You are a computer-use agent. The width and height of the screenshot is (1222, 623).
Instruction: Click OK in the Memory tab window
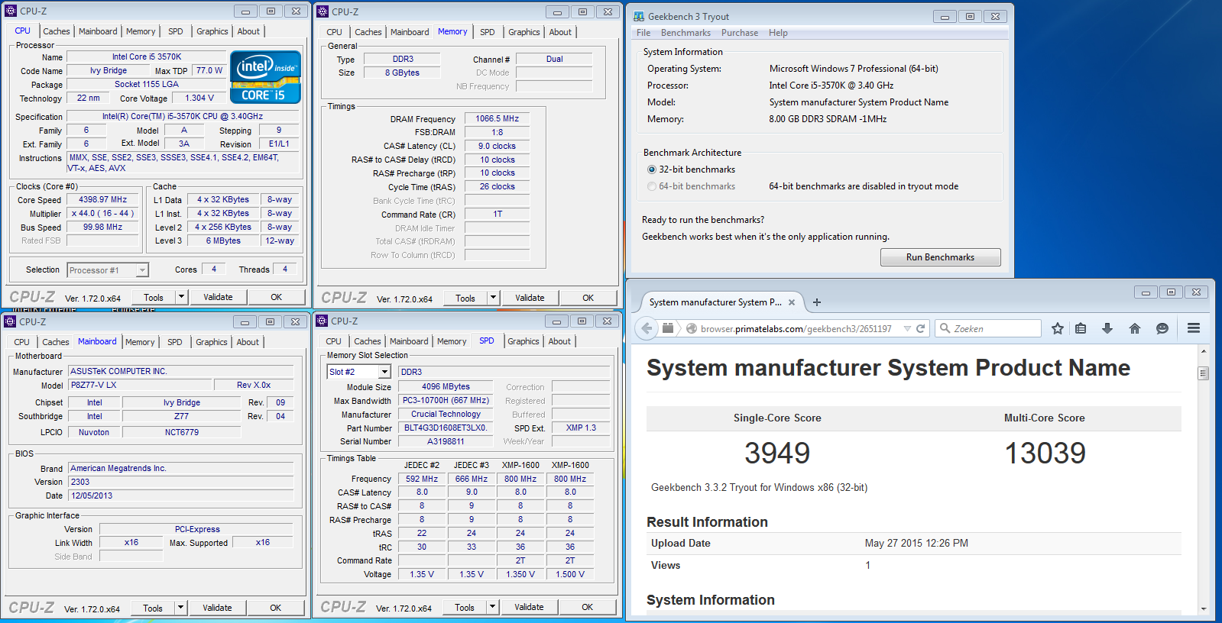pyautogui.click(x=588, y=298)
